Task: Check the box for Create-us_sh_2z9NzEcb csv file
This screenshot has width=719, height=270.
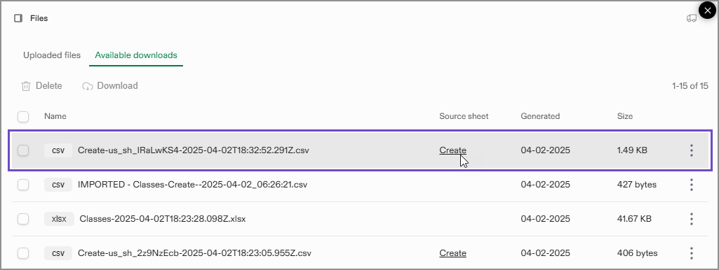Action: coord(23,253)
